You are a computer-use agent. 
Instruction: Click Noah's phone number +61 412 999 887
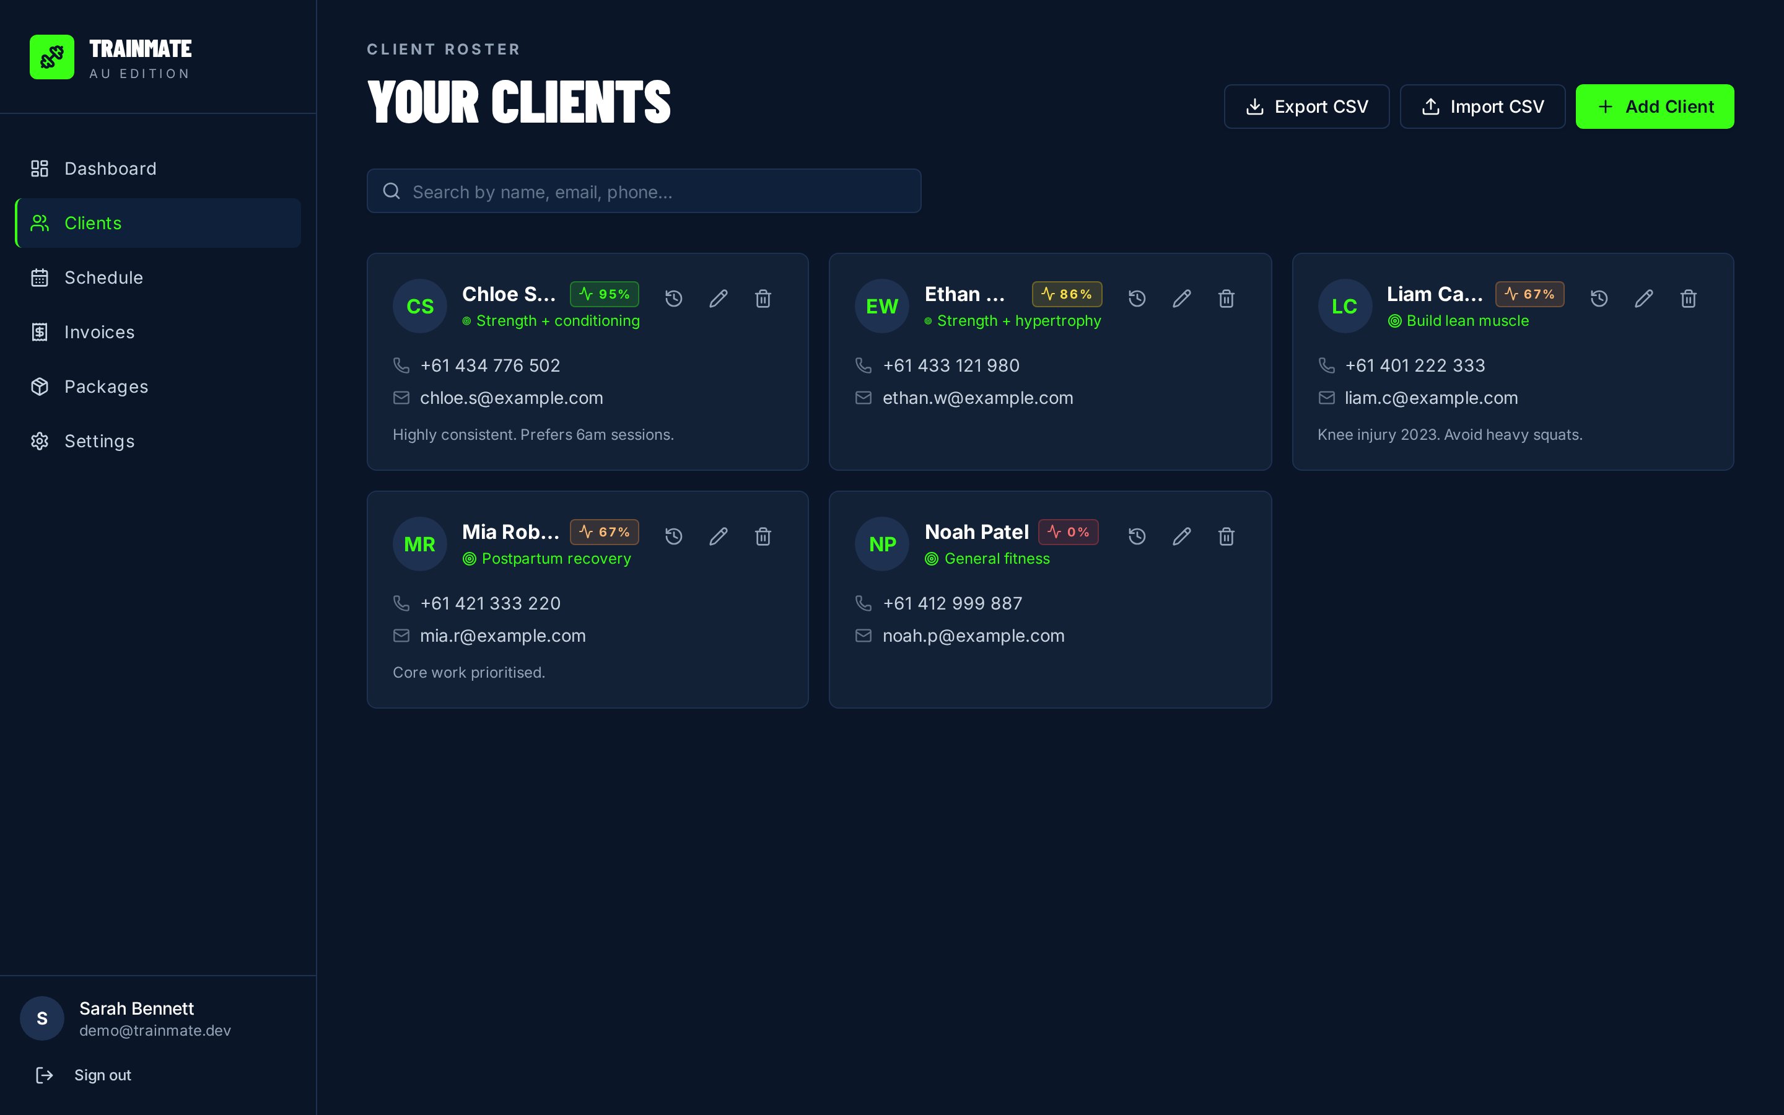click(x=953, y=603)
